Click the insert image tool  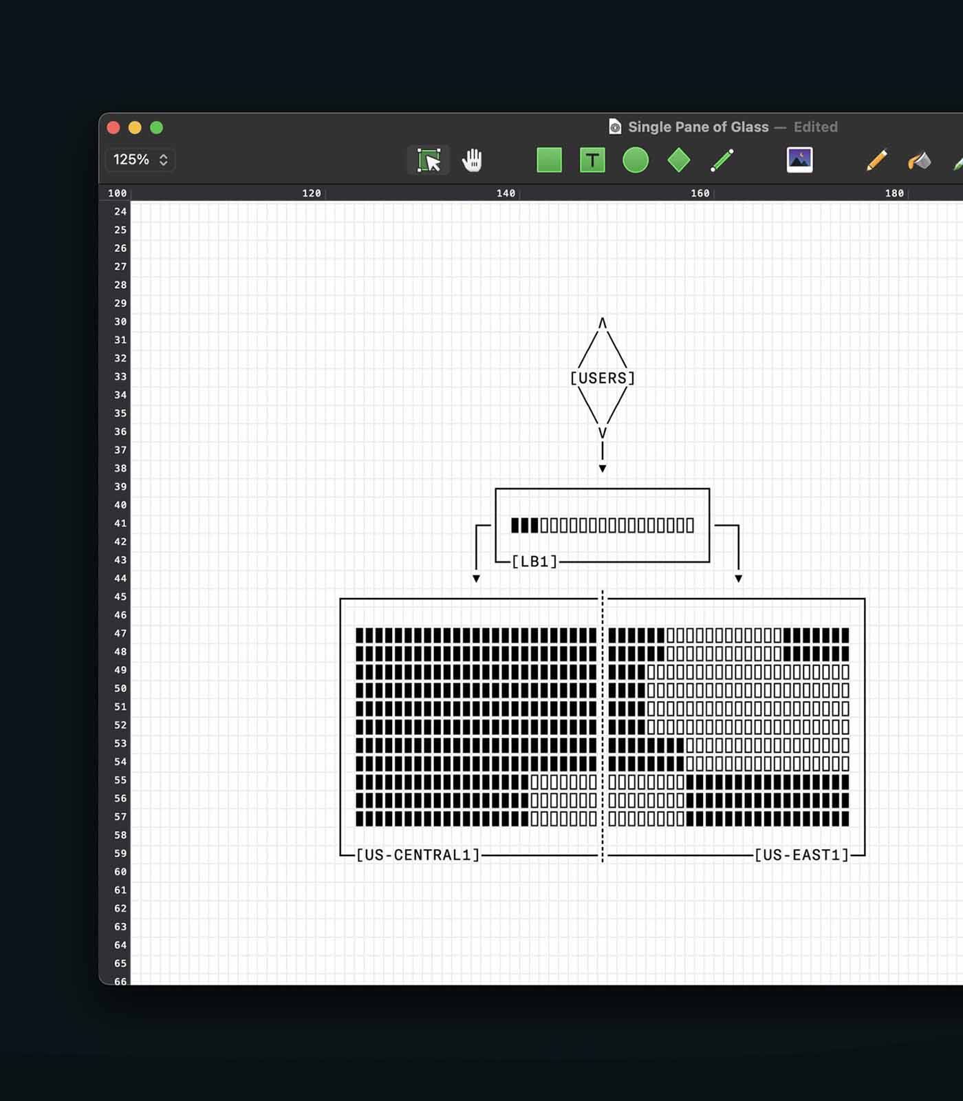pos(799,160)
